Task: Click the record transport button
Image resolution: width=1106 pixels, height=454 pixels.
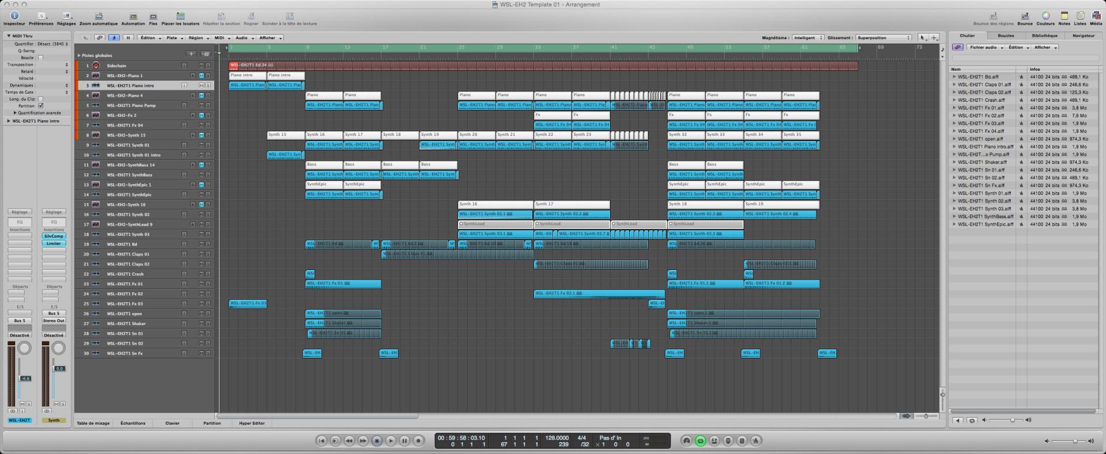Action: tap(418, 441)
